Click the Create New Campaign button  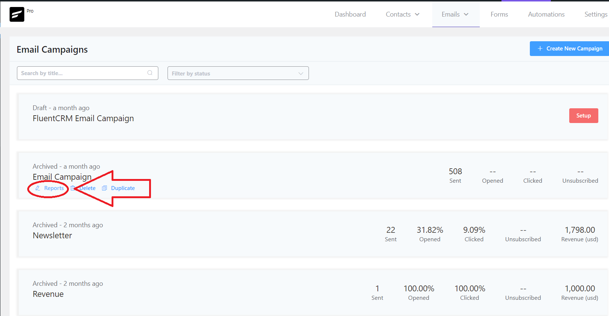tap(569, 49)
